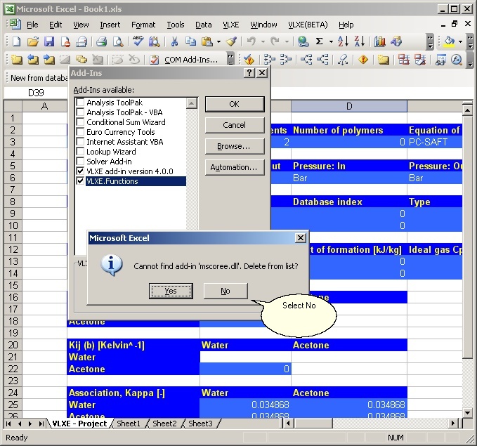The width and height of the screenshot is (477, 446).
Task: Click No in the Microsoft Excel prompt
Action: click(x=226, y=291)
